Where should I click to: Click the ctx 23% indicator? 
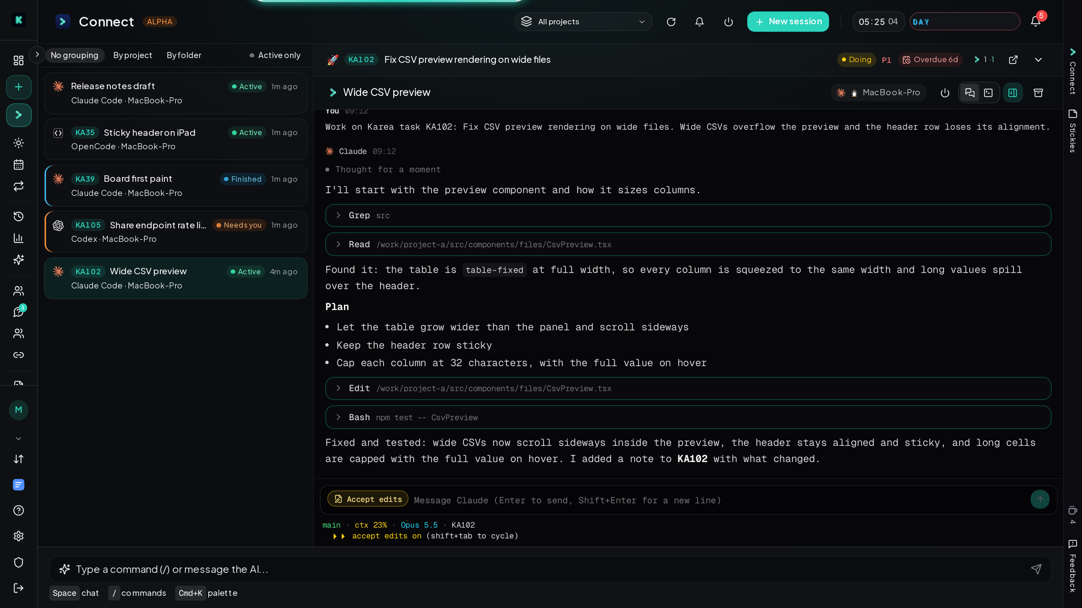(371, 525)
